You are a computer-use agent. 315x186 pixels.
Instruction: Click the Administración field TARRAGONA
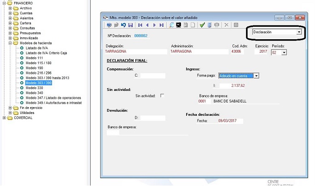point(199,52)
